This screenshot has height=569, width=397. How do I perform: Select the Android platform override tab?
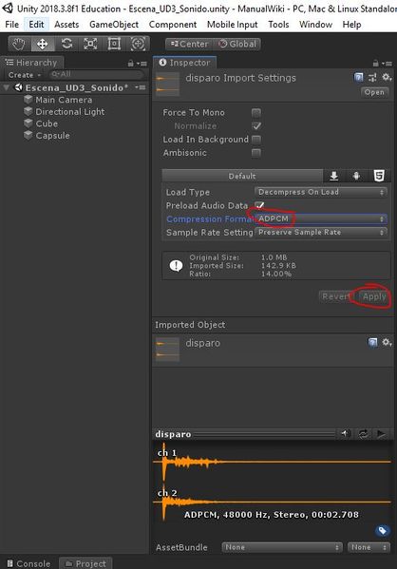click(x=356, y=176)
